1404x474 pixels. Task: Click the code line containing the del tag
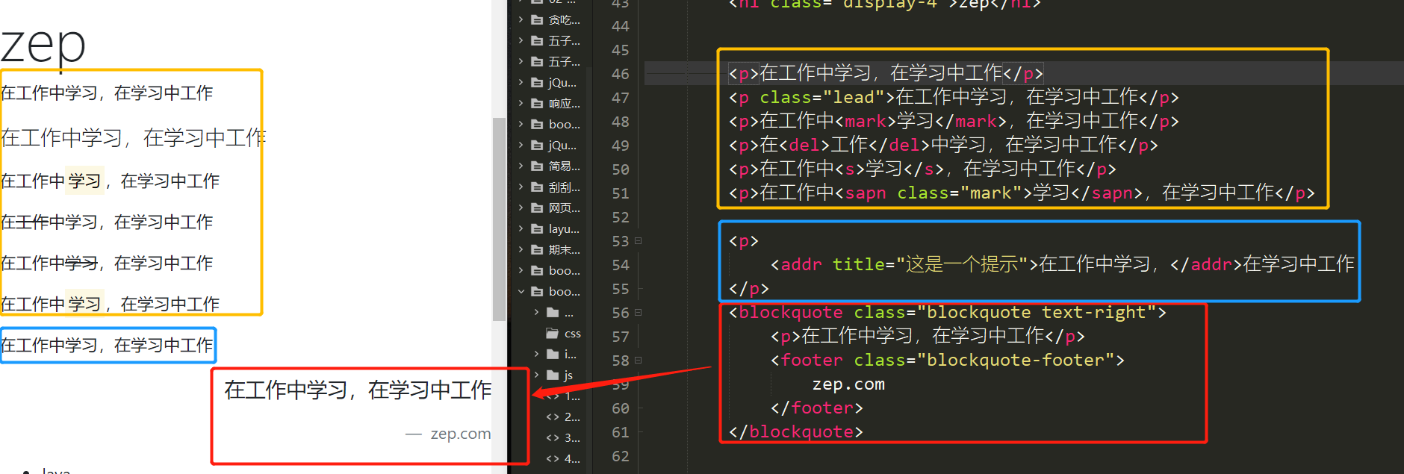[x=943, y=145]
